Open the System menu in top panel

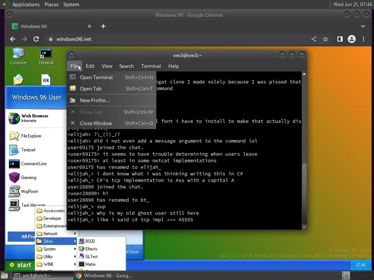click(x=71, y=4)
